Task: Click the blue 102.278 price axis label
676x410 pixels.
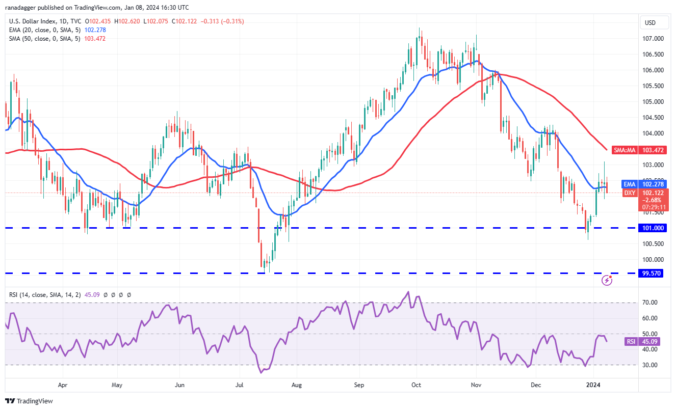Action: pos(653,184)
